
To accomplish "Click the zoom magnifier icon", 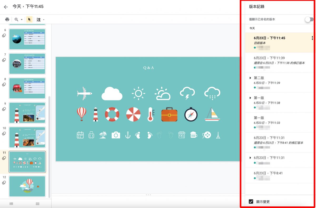I will (17, 19).
